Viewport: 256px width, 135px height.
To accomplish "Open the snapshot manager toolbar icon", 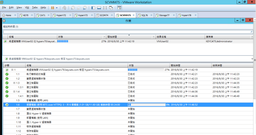I will [x=85, y=7].
